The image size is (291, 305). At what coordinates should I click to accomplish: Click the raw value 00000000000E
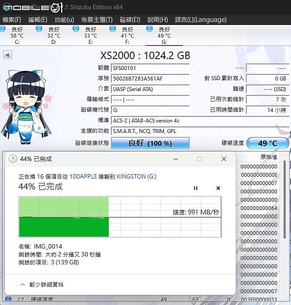coord(259,175)
